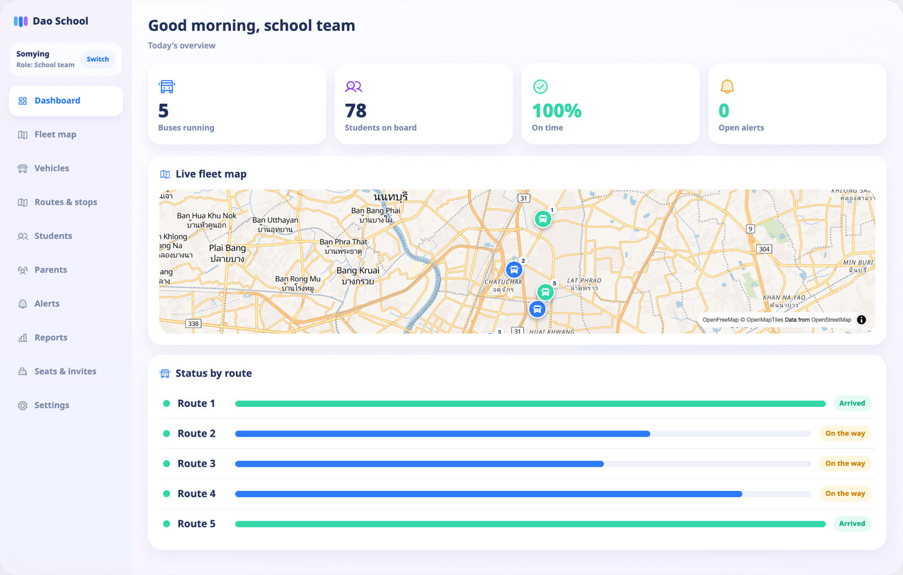
Task: Click the Arrived badge for Route 1
Action: point(852,403)
